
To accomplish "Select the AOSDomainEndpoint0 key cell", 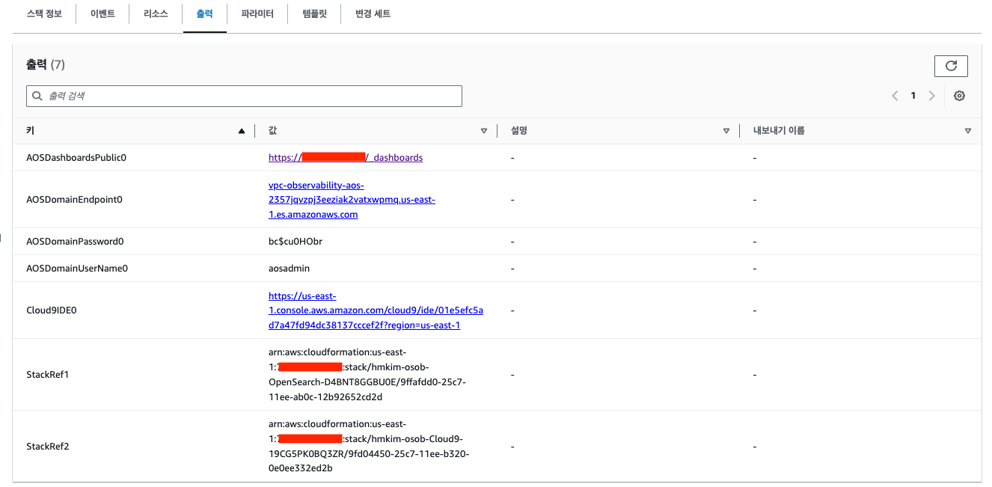I will pos(74,200).
